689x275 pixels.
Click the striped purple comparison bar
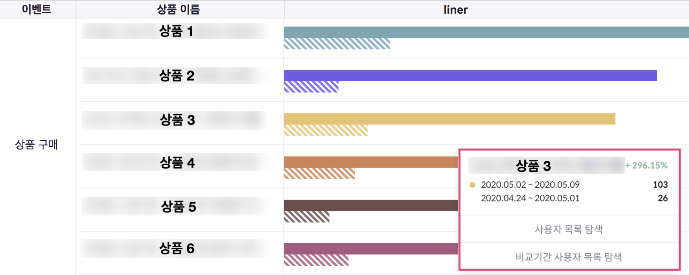pos(311,87)
